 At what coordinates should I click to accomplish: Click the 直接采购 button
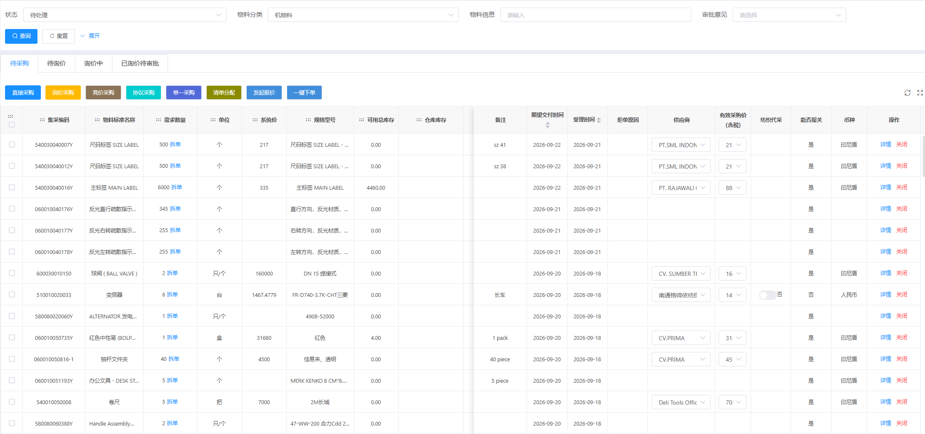click(x=23, y=93)
